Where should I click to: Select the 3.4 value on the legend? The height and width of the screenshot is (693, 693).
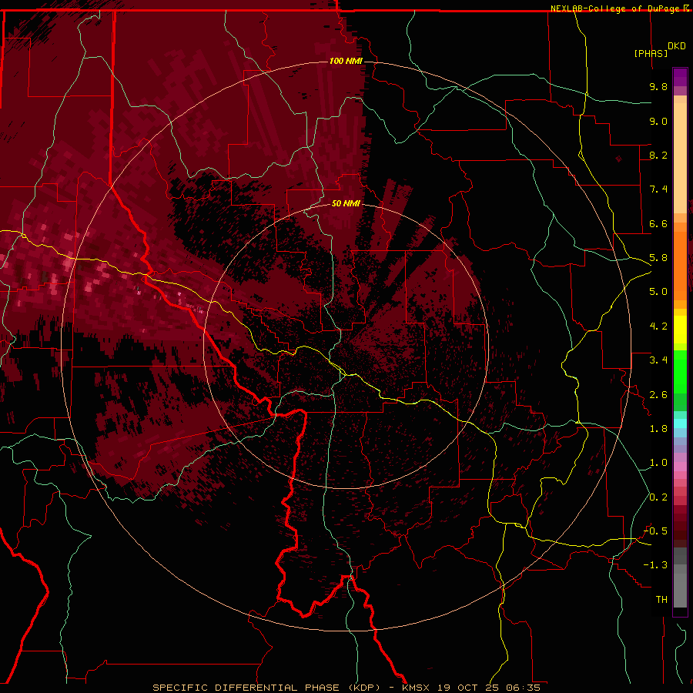[658, 360]
